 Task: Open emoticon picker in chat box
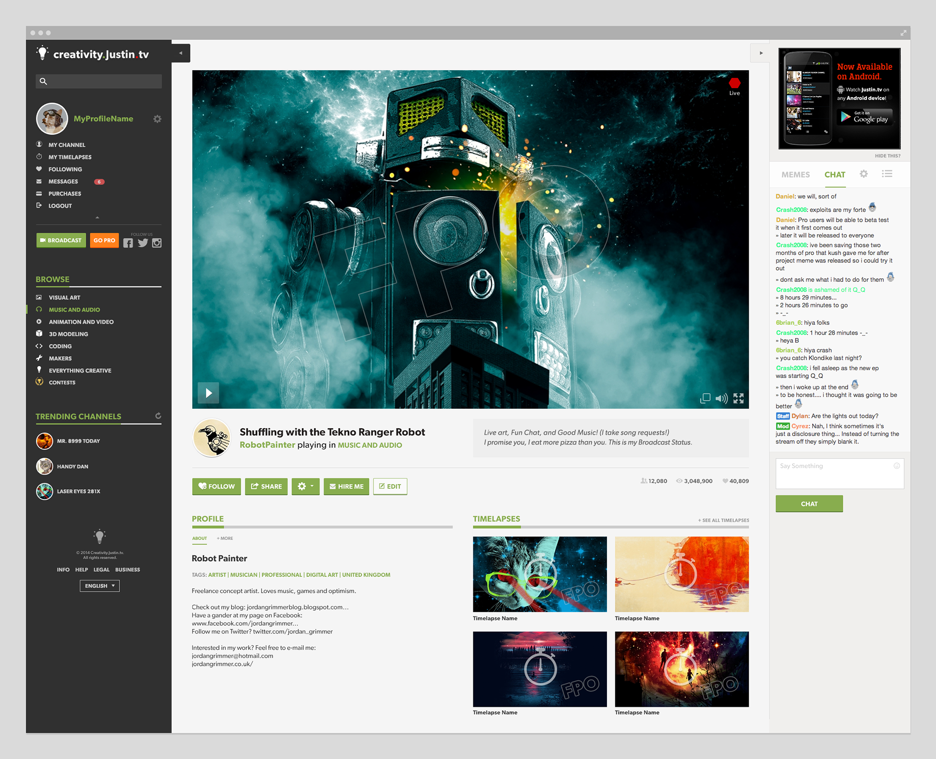pos(897,466)
